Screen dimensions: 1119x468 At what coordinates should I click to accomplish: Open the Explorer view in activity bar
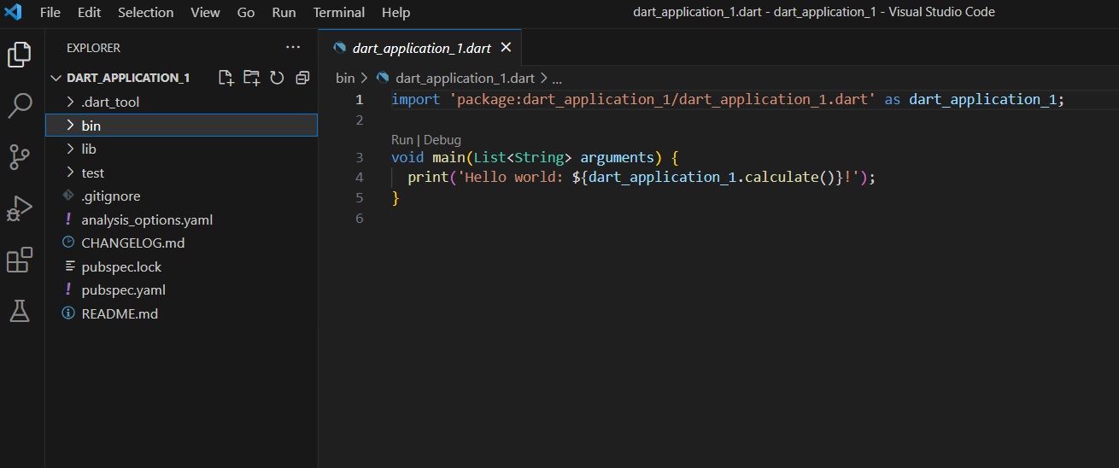[20, 55]
